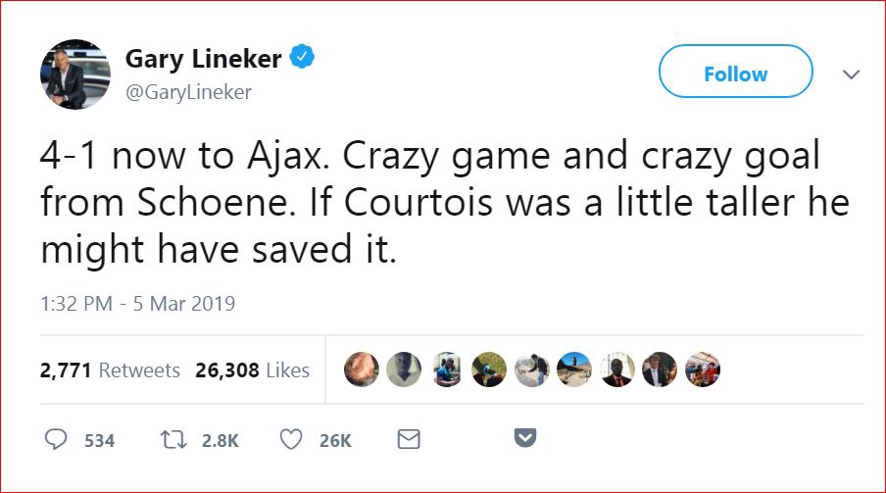886x493 pixels.
Task: Click the first liker avatar
Action: 361,370
